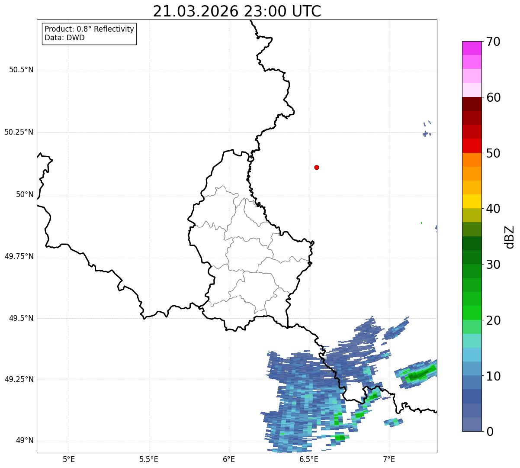520x468 pixels.
Task: Click the red station marker dot
Action: coord(317,167)
